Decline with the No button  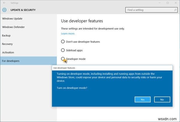(x=162, y=100)
